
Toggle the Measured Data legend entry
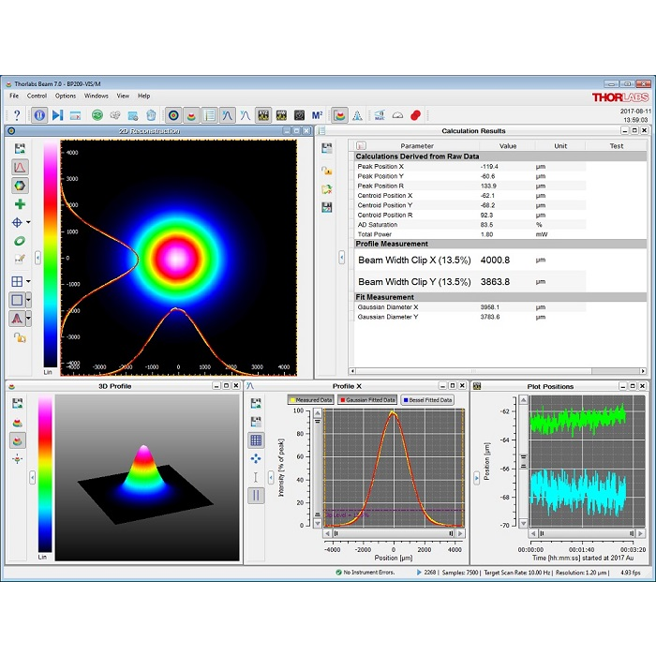(x=310, y=400)
